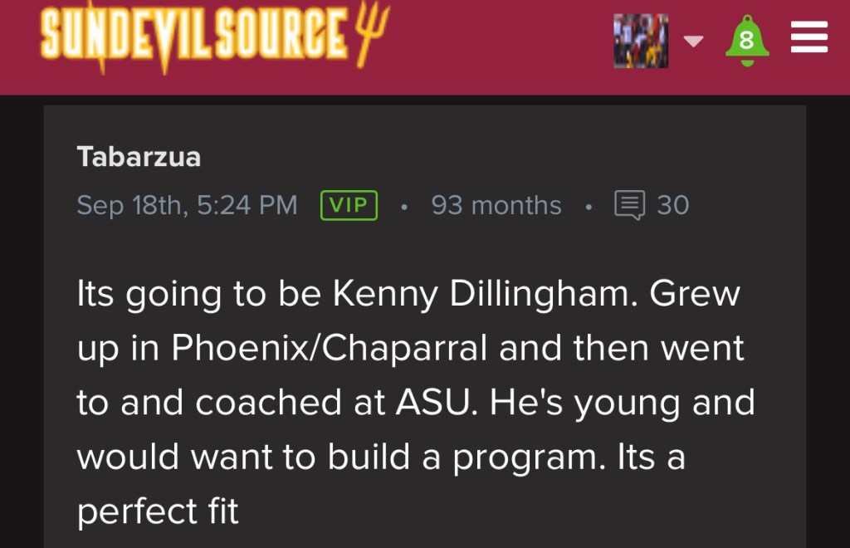Expand the user account dropdown arrow
850x548 pixels.
(692, 41)
